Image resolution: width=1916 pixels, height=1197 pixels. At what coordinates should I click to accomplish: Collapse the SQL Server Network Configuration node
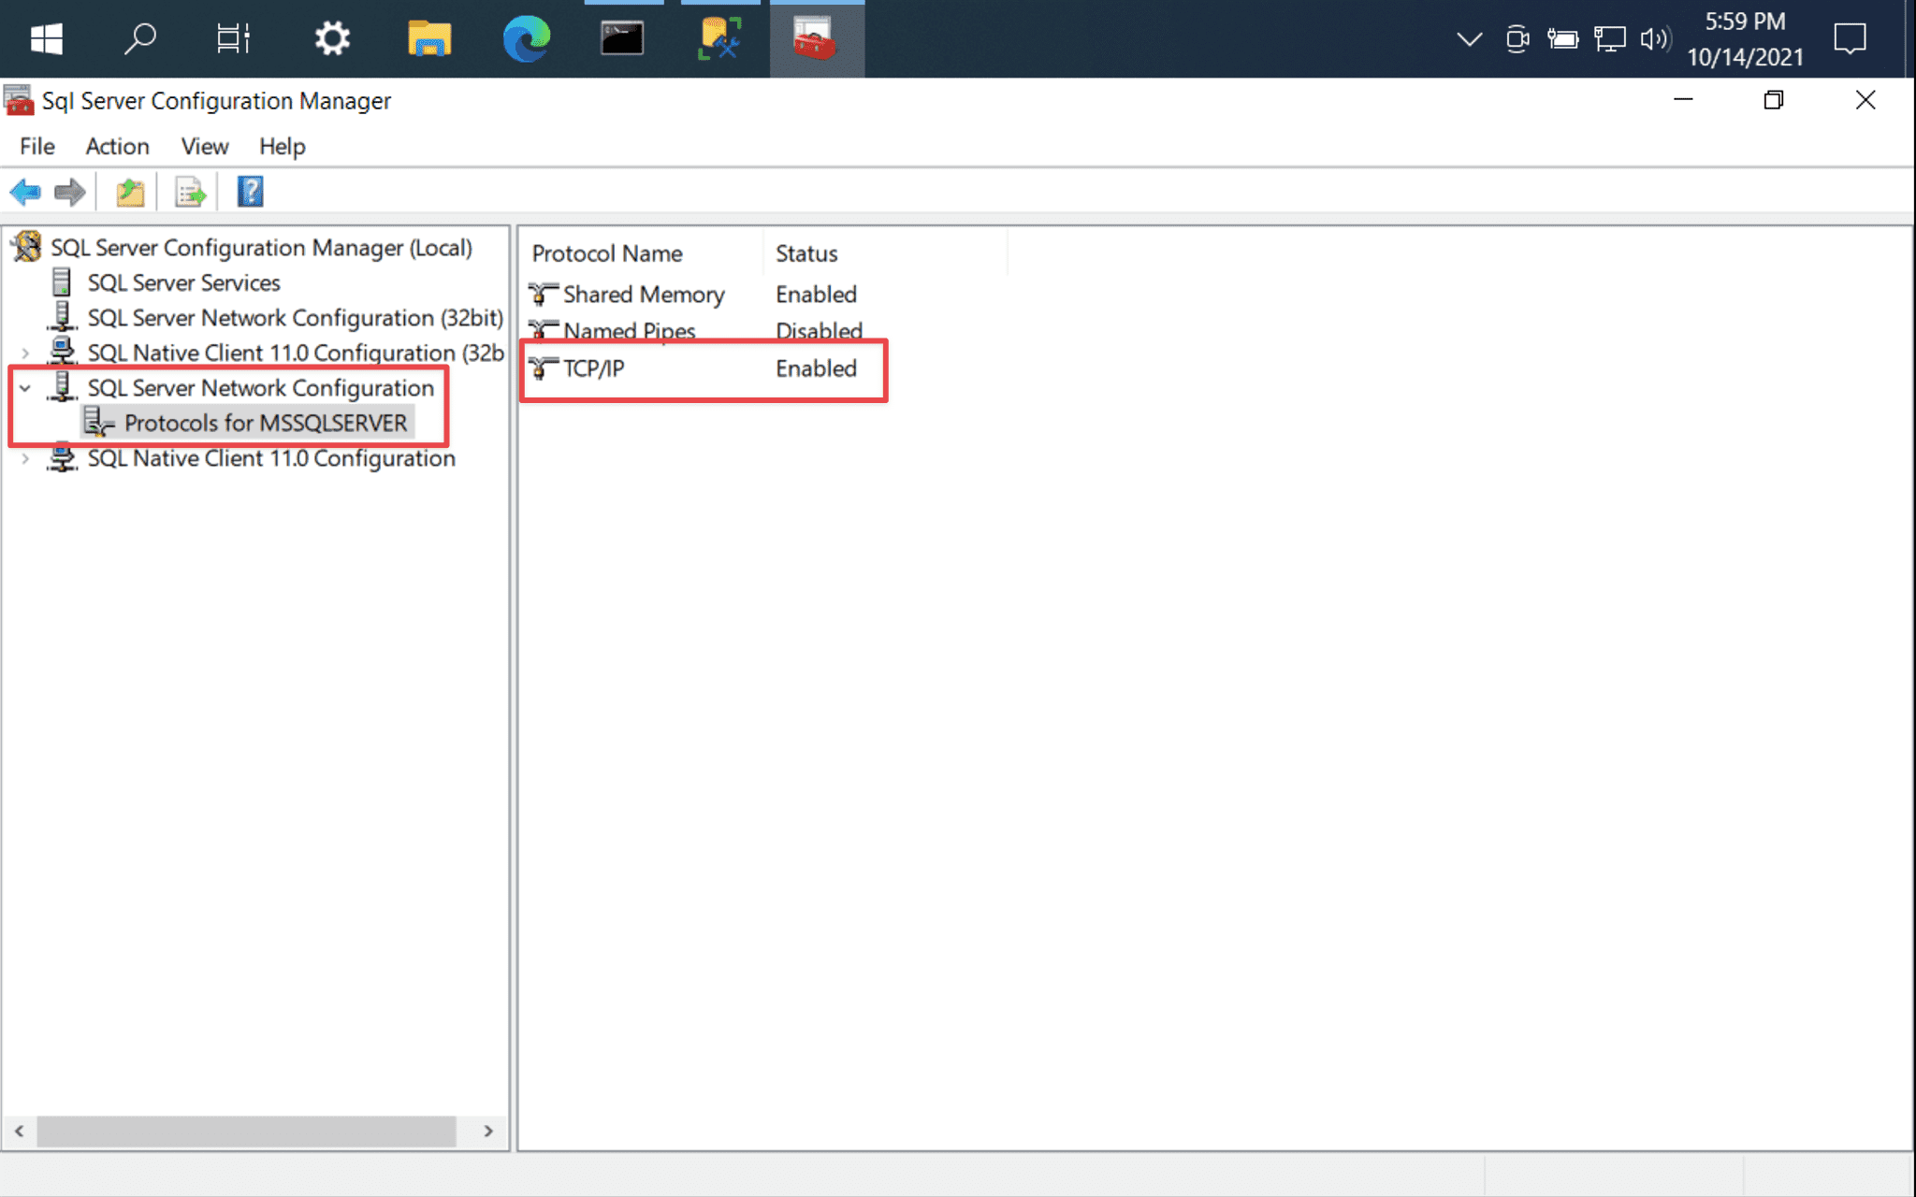[25, 388]
